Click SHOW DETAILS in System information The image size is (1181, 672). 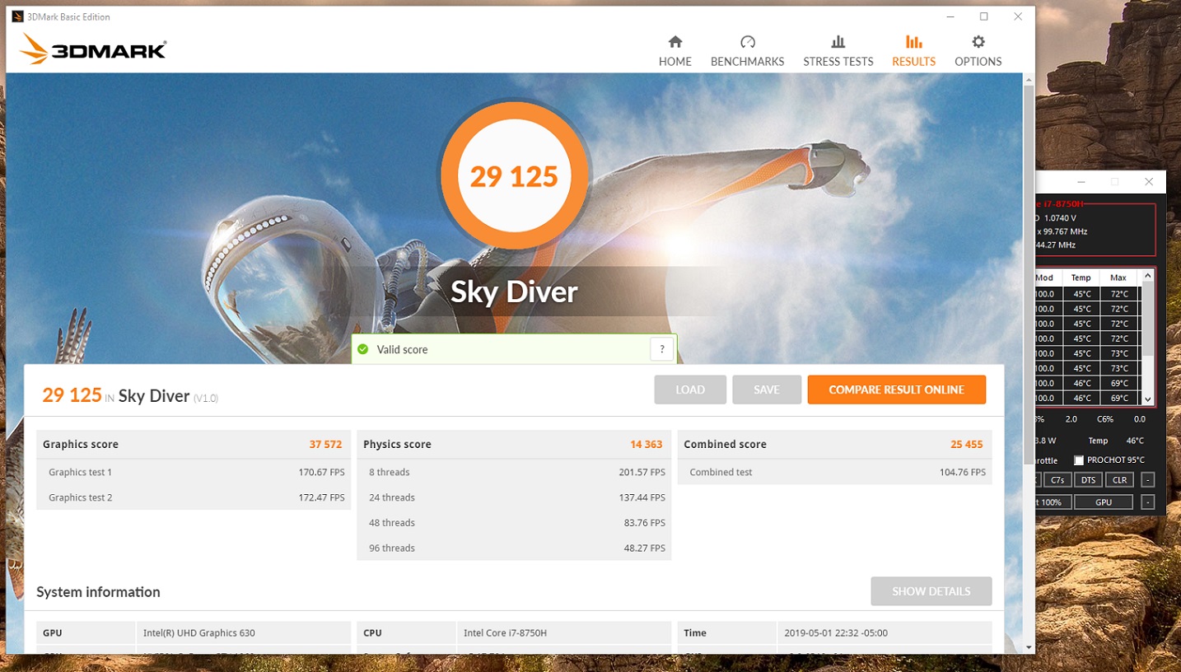tap(931, 591)
